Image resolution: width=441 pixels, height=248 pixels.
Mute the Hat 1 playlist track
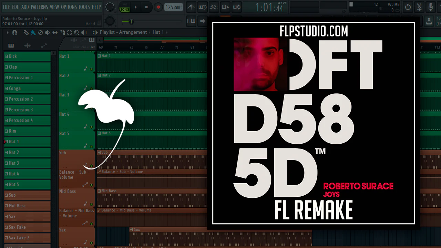[91, 69]
